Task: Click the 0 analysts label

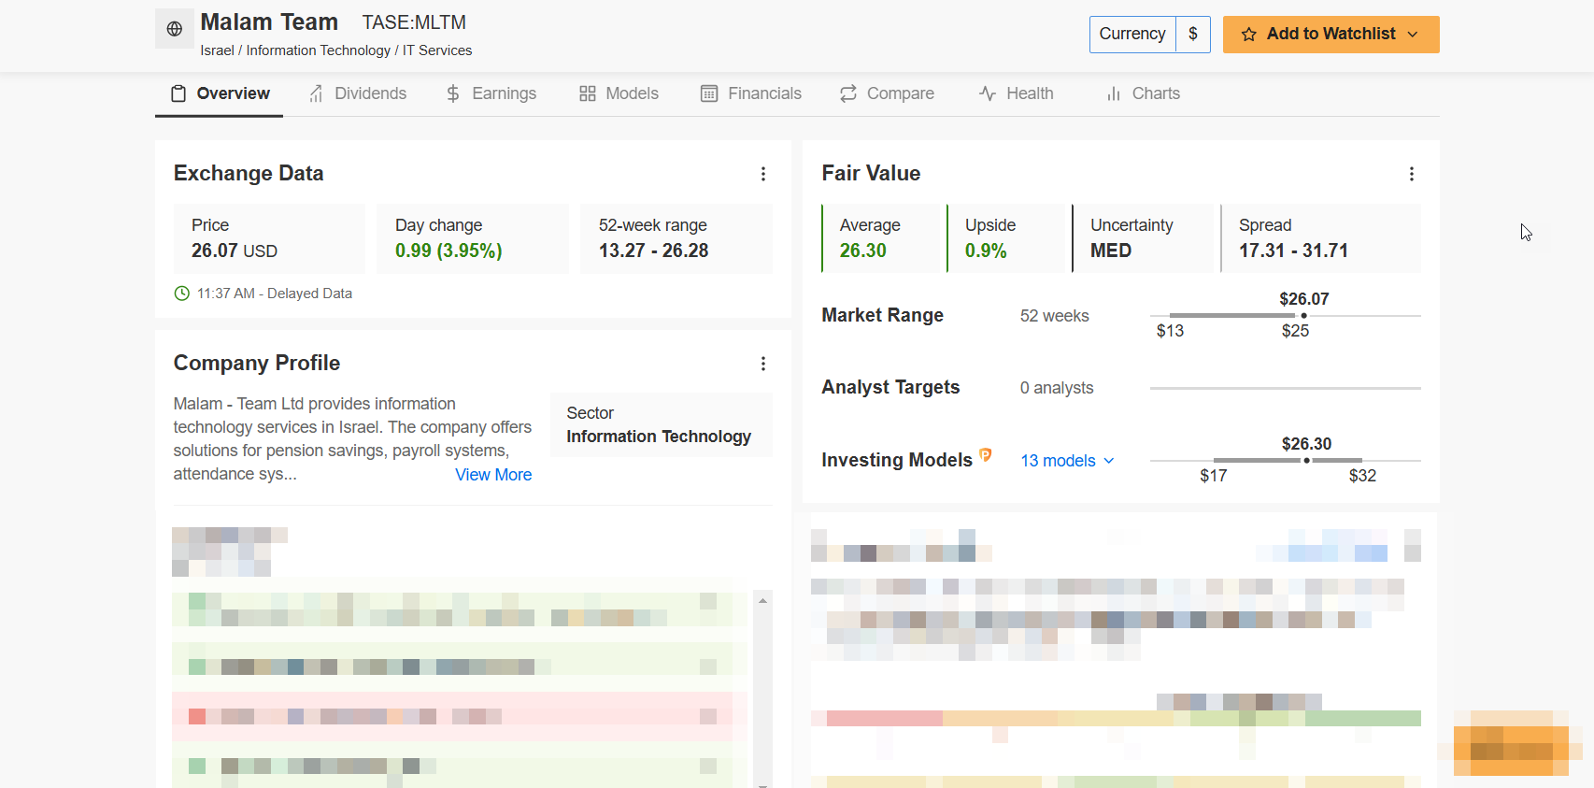Action: (x=1057, y=388)
